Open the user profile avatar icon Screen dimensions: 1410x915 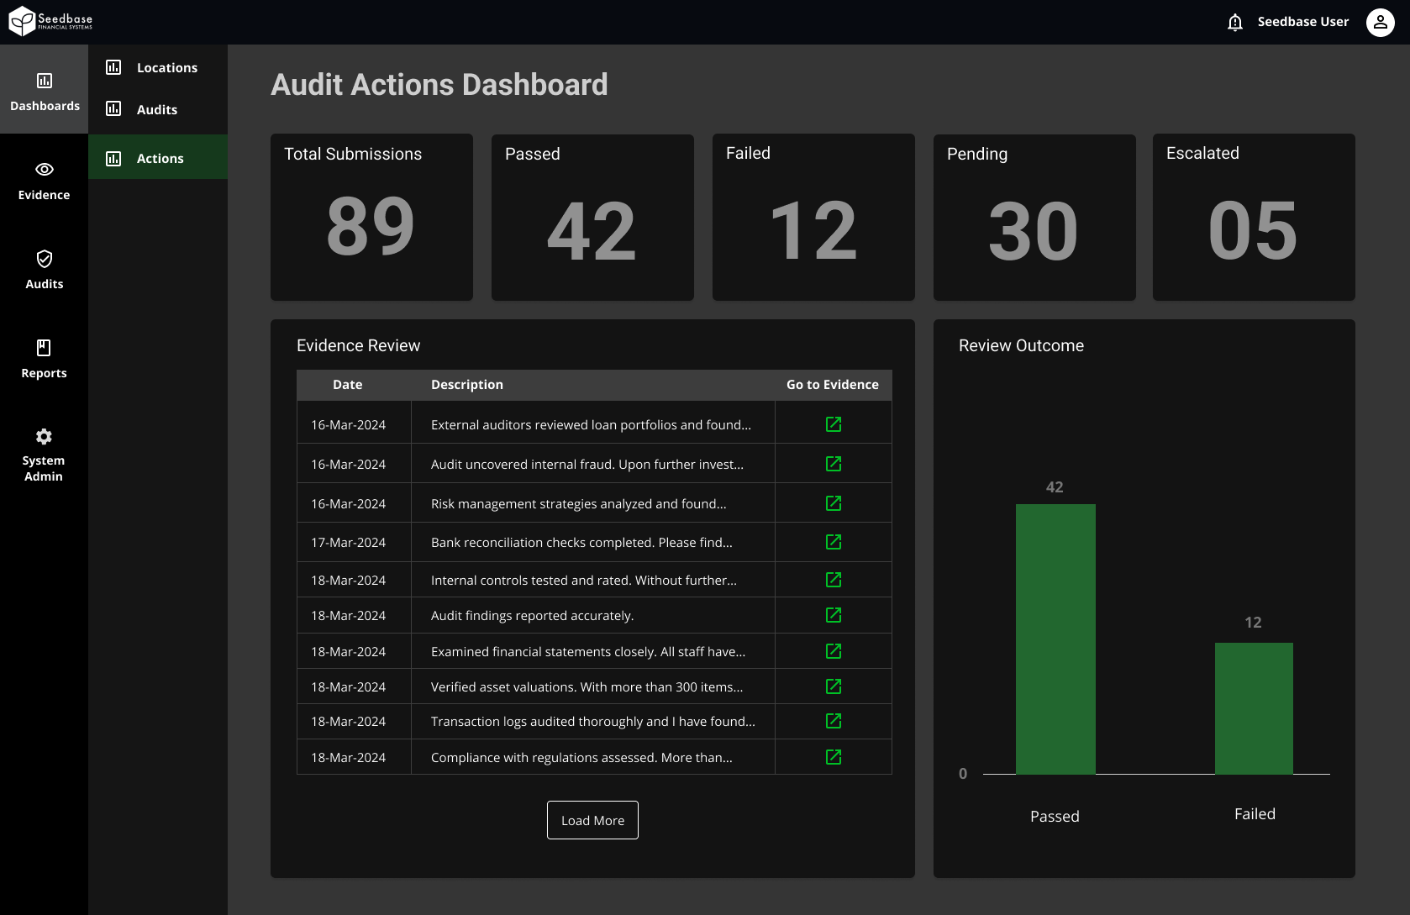pyautogui.click(x=1380, y=23)
